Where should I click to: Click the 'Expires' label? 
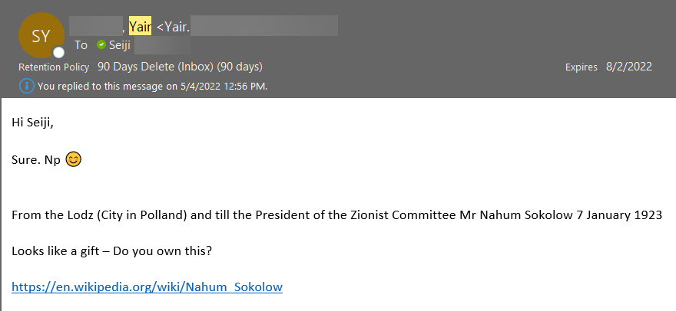[x=581, y=67]
